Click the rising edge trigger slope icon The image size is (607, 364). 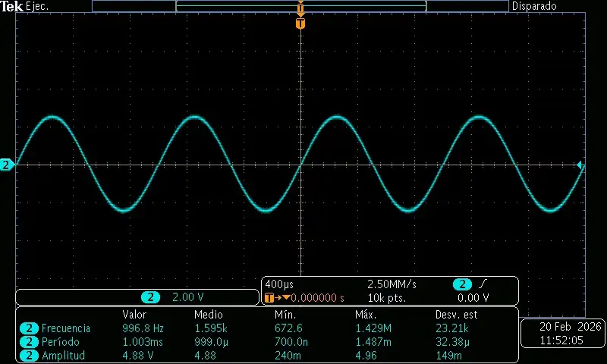[x=483, y=284]
